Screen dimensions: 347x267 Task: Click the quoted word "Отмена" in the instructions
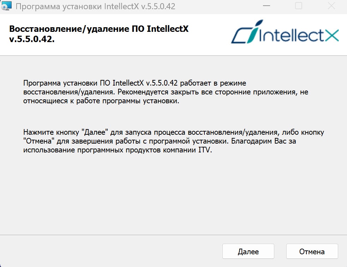pos(39,141)
